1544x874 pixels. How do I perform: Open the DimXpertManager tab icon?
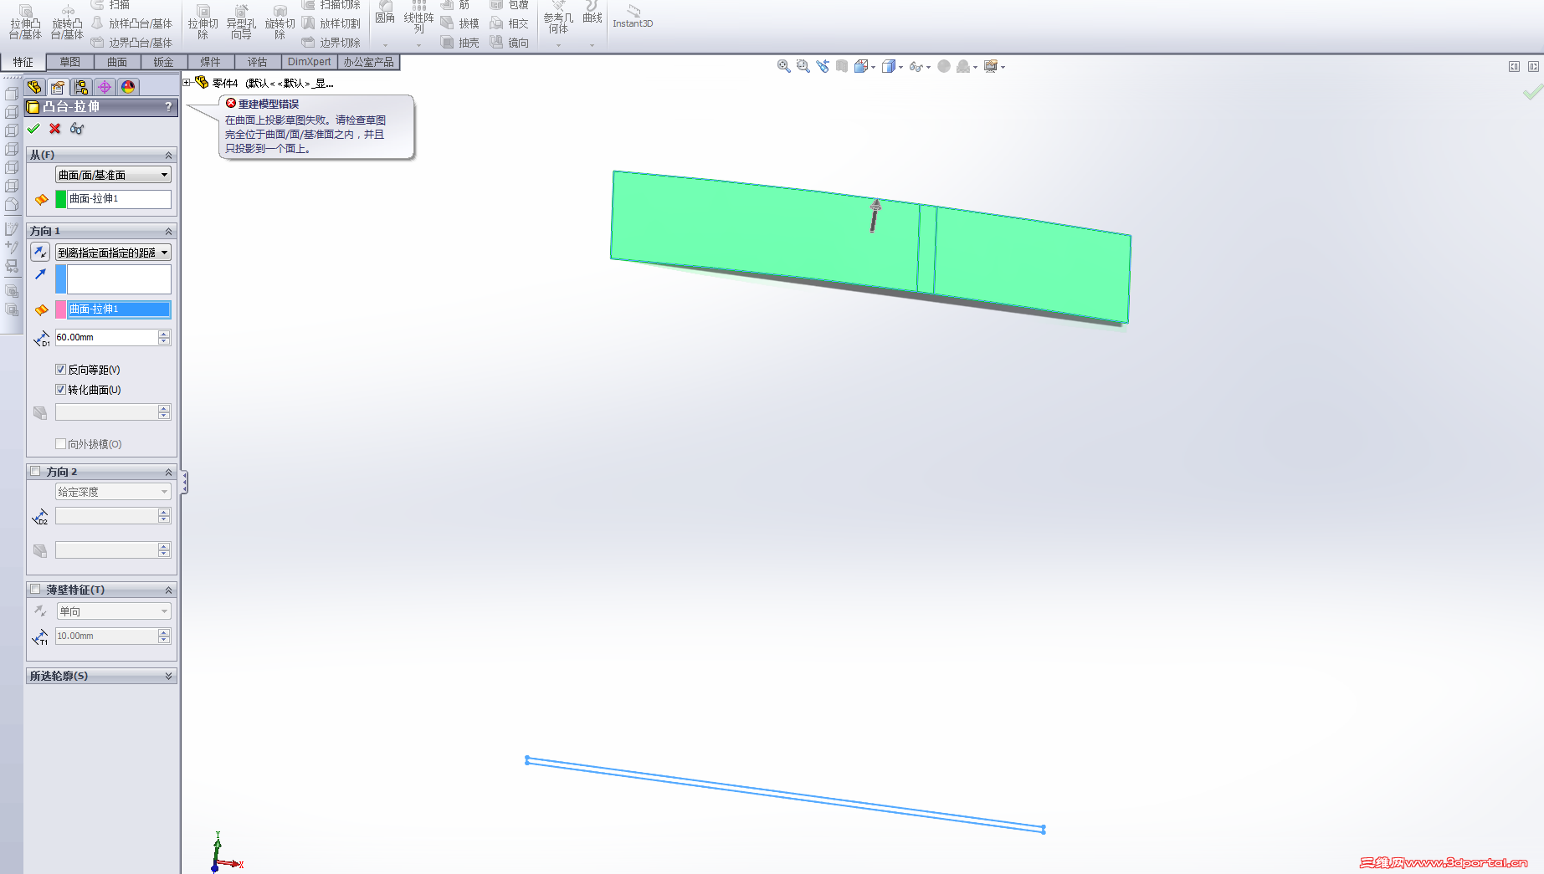(105, 87)
